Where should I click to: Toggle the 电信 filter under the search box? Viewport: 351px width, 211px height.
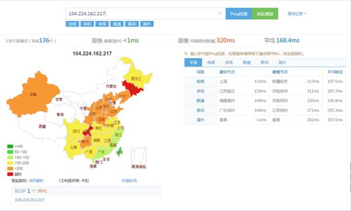(87, 24)
